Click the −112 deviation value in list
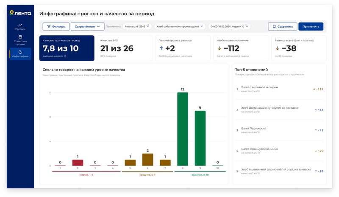Screen dimensions: 339x197 pyautogui.click(x=318, y=89)
